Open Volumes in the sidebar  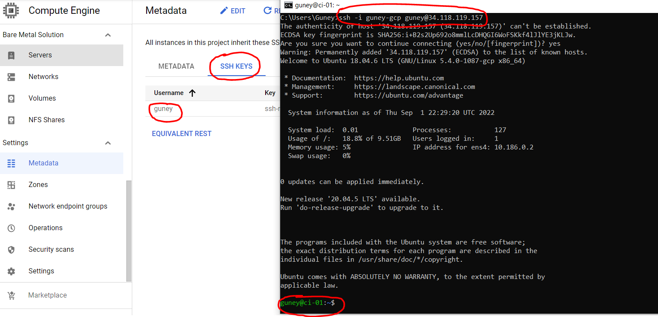(x=61, y=98)
